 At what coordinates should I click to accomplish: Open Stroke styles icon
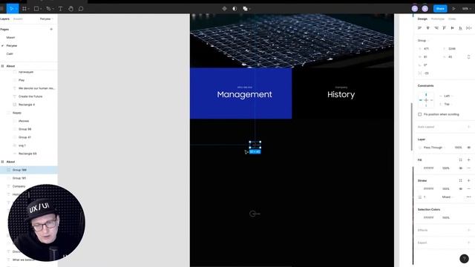[x=460, y=180]
